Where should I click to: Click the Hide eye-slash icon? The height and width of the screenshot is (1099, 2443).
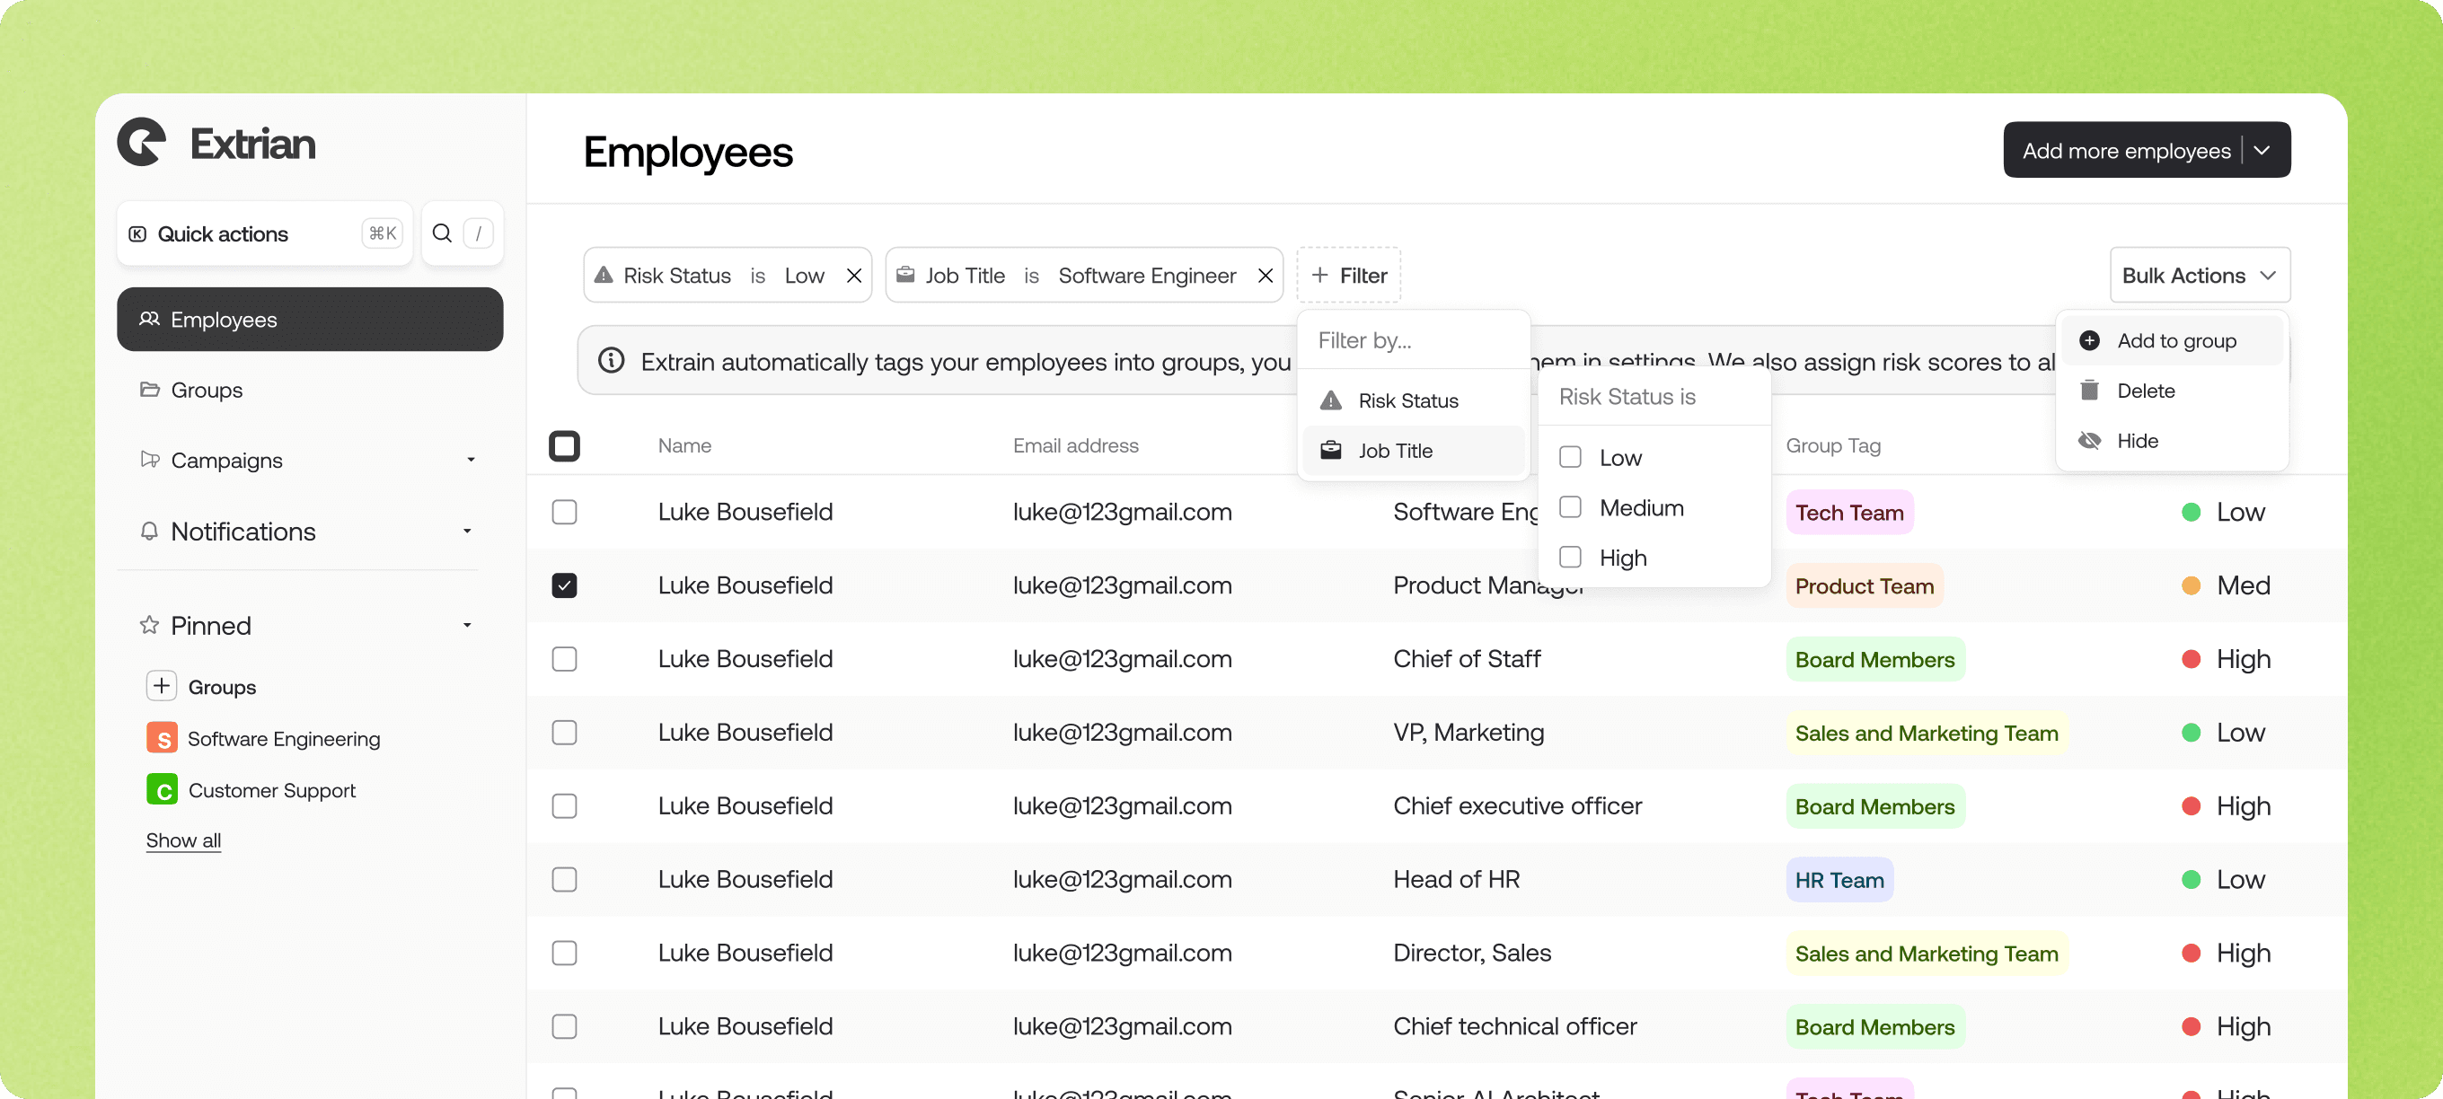pyautogui.click(x=2089, y=441)
